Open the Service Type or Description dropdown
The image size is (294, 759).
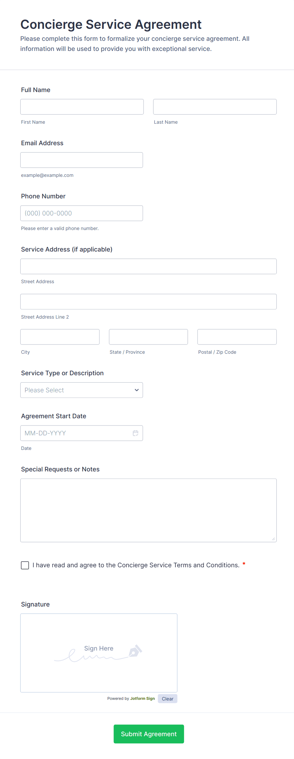(x=82, y=390)
